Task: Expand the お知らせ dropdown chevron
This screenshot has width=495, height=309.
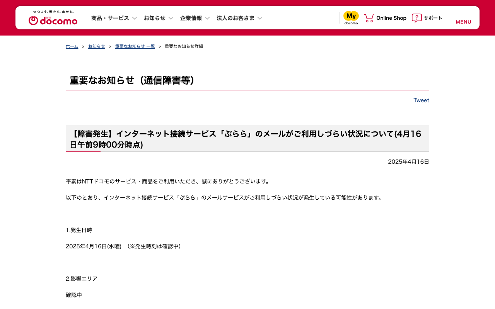Action: (x=171, y=18)
